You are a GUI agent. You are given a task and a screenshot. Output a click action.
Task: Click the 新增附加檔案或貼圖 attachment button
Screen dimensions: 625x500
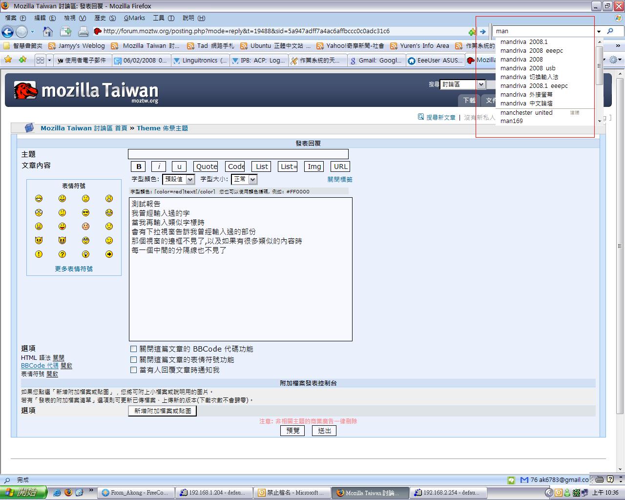pyautogui.click(x=163, y=411)
